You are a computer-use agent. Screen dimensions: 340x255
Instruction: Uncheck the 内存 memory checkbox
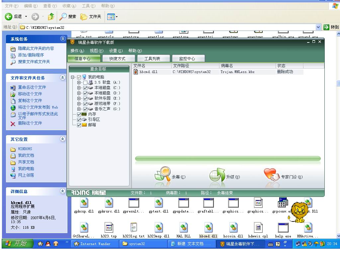pyautogui.click(x=79, y=115)
